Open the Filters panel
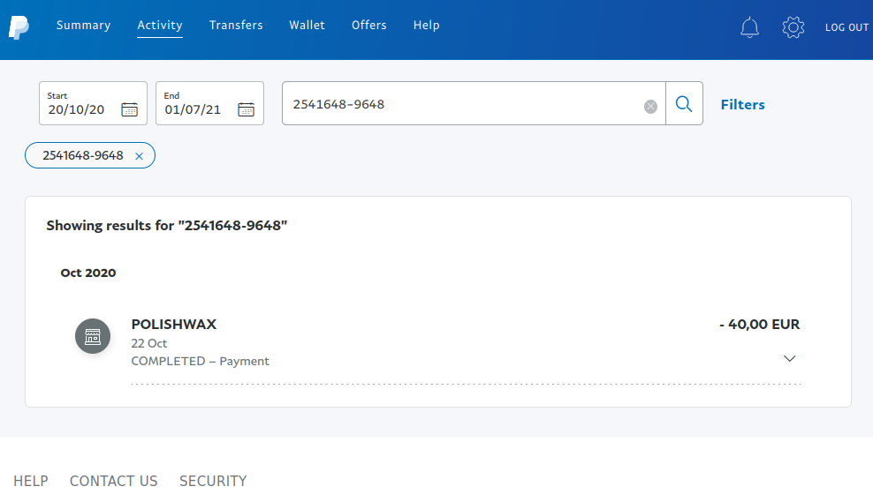 coord(743,104)
